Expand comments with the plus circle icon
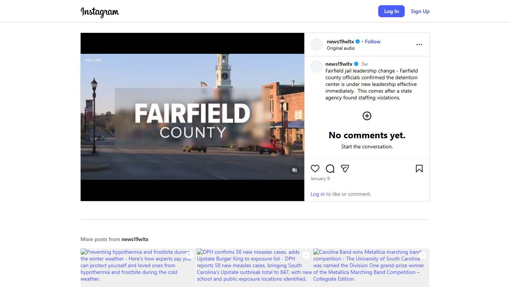This screenshot has width=510, height=287. coord(367,116)
